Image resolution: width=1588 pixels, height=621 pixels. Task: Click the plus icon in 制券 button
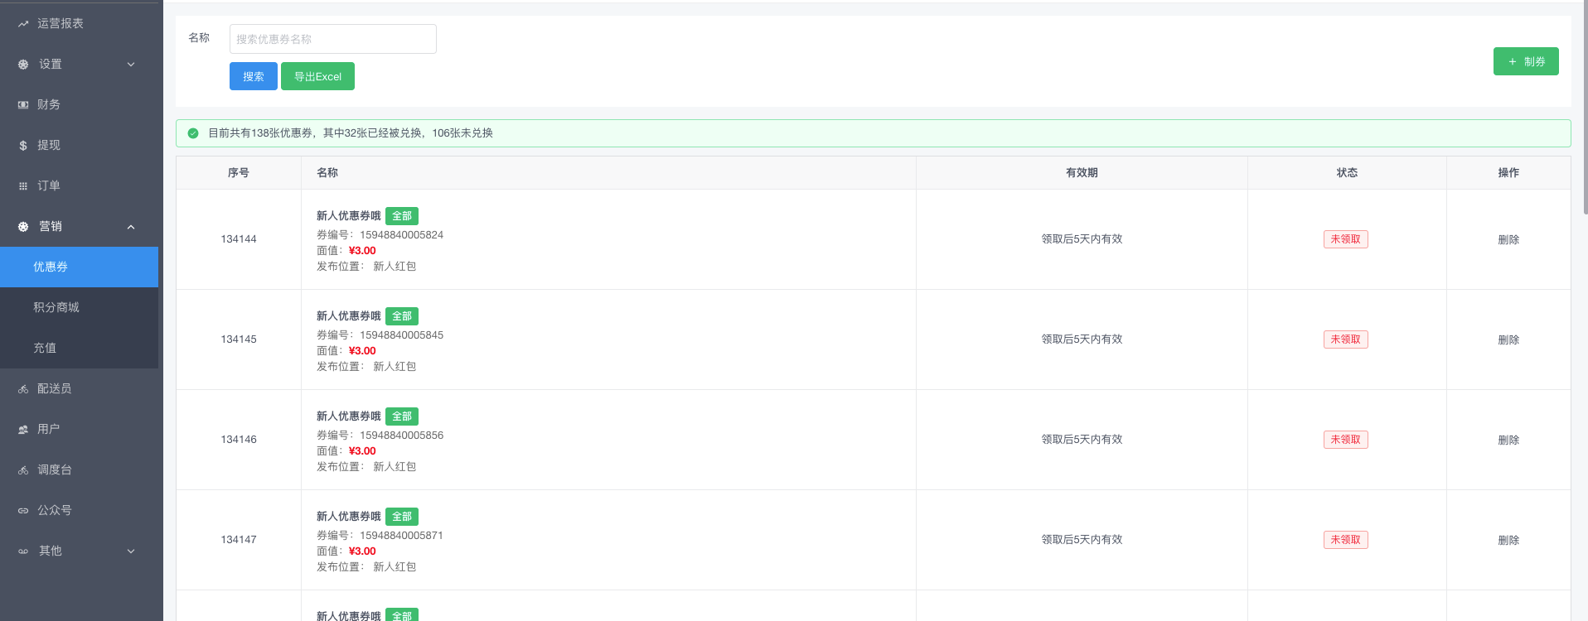[1513, 62]
